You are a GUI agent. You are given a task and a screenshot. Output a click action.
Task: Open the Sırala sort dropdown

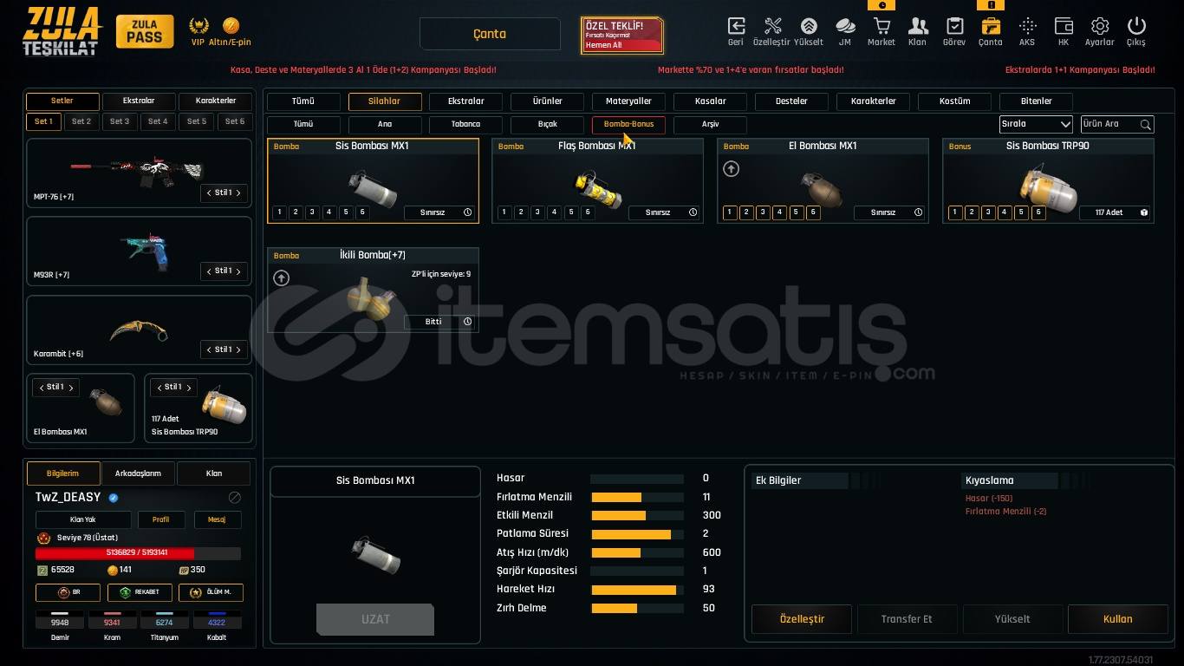[x=1036, y=124]
